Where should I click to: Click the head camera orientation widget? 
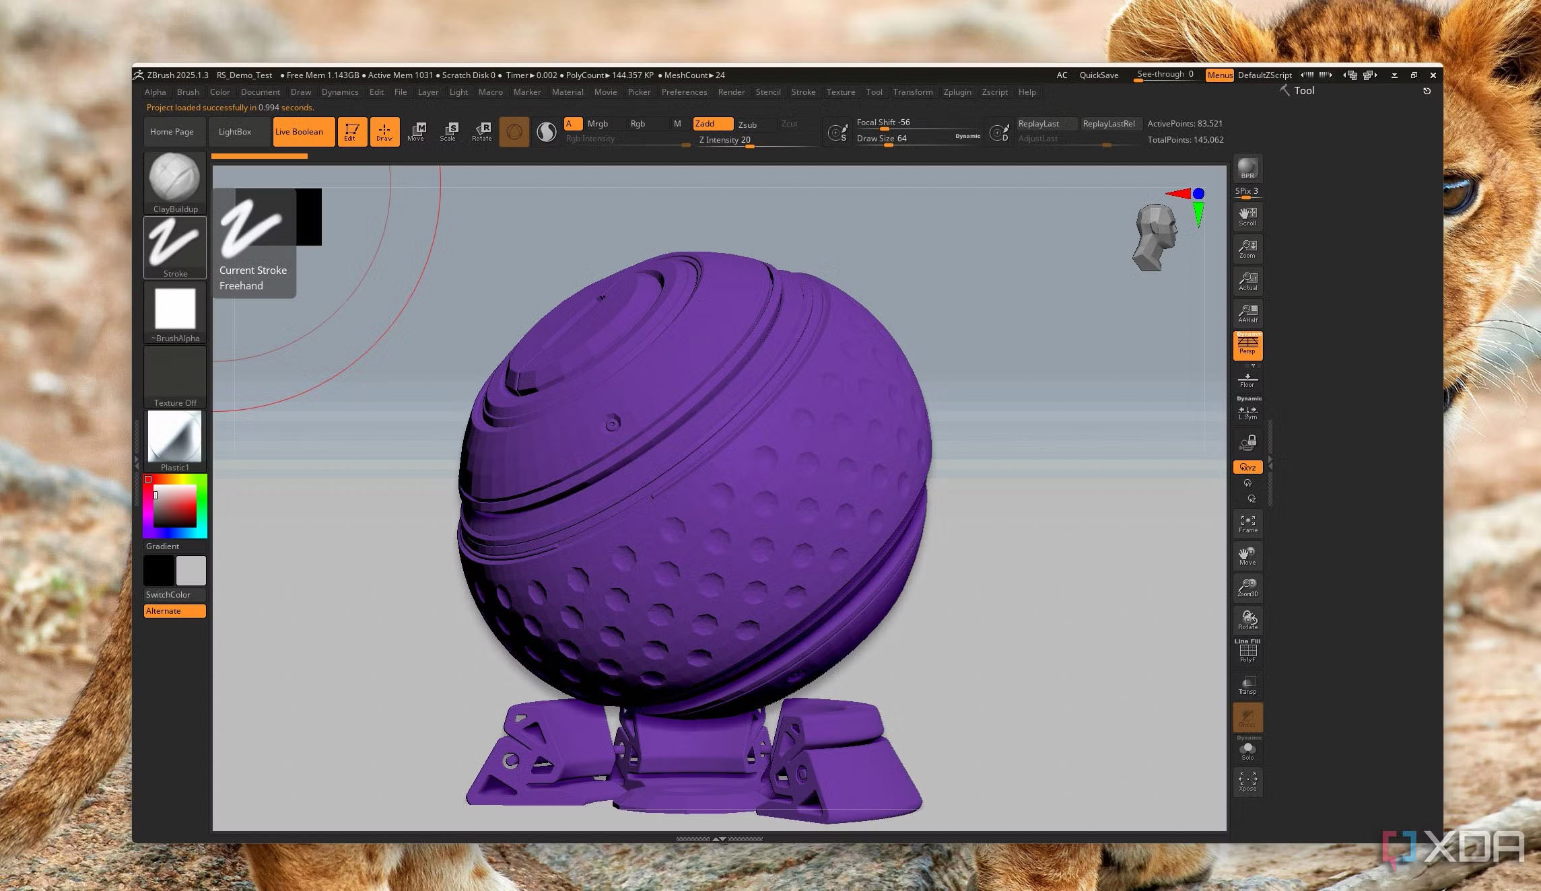1156,237
